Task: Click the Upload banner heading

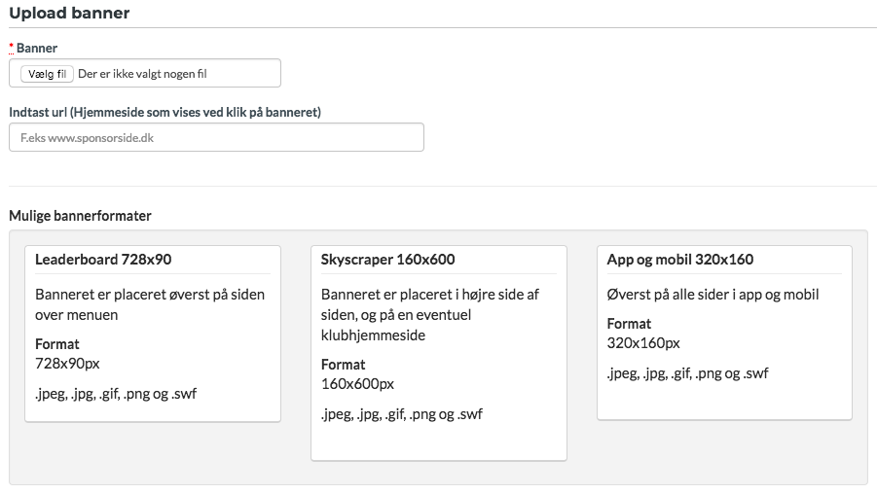Action: 69,13
